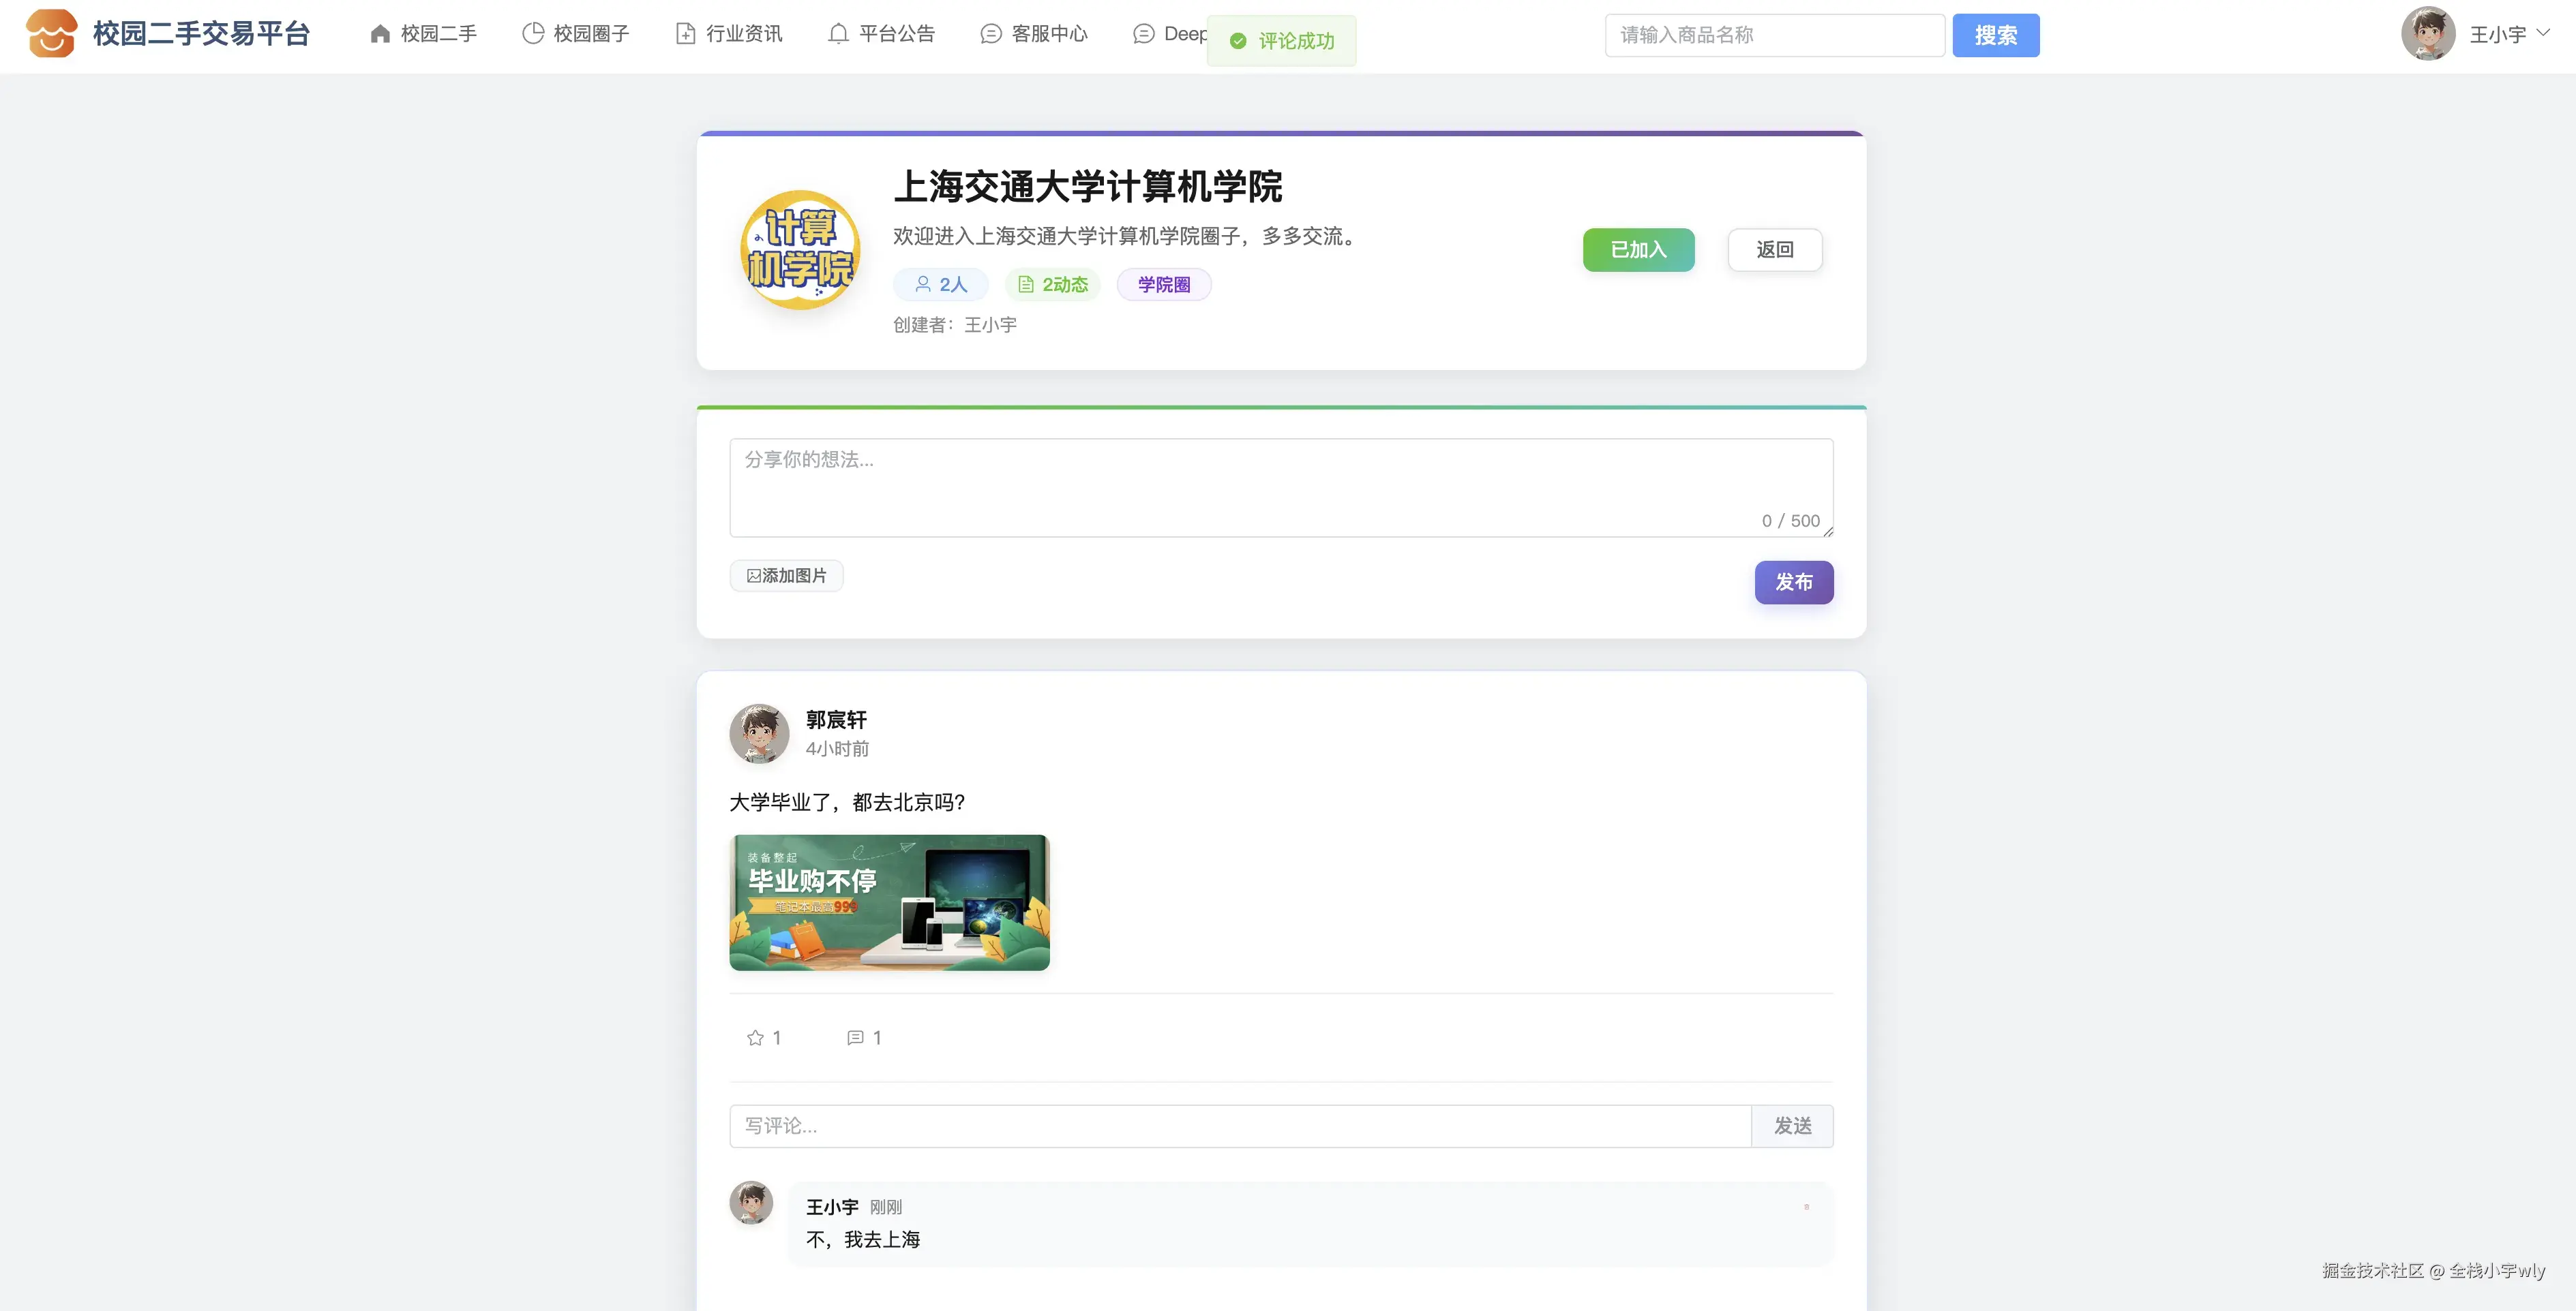2576x1311 pixels.
Task: Click 郭宸轩's avatar image
Action: pyautogui.click(x=759, y=733)
